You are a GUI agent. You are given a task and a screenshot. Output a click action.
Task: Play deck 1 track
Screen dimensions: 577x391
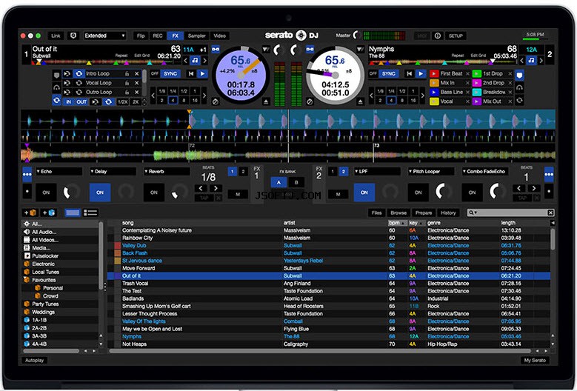coord(202,73)
